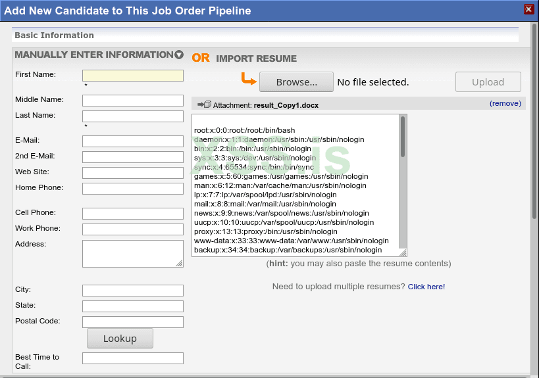Select the Last Name input box
The image size is (539, 378).
tap(133, 116)
